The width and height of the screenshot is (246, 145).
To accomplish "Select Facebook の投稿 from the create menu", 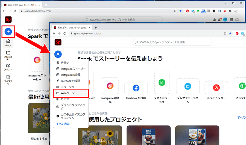I will point(71,81).
